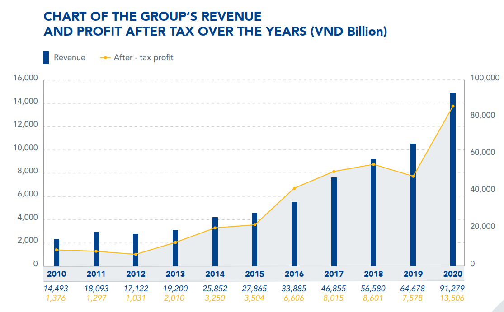504x312 pixels.
Task: Click the After - tax profit legend label
Action: [x=143, y=58]
